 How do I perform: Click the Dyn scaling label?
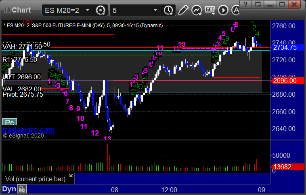9,189
